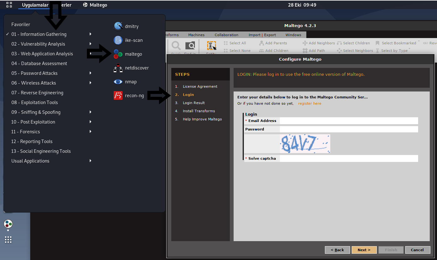Click the Login step in the steps list
437x260 pixels.
click(x=188, y=95)
